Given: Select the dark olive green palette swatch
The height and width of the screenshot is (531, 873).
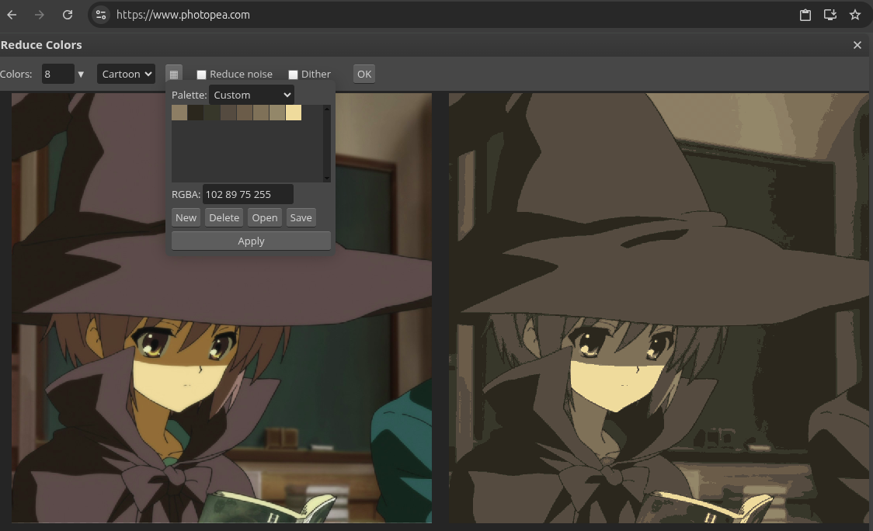Looking at the screenshot, I should pyautogui.click(x=212, y=113).
